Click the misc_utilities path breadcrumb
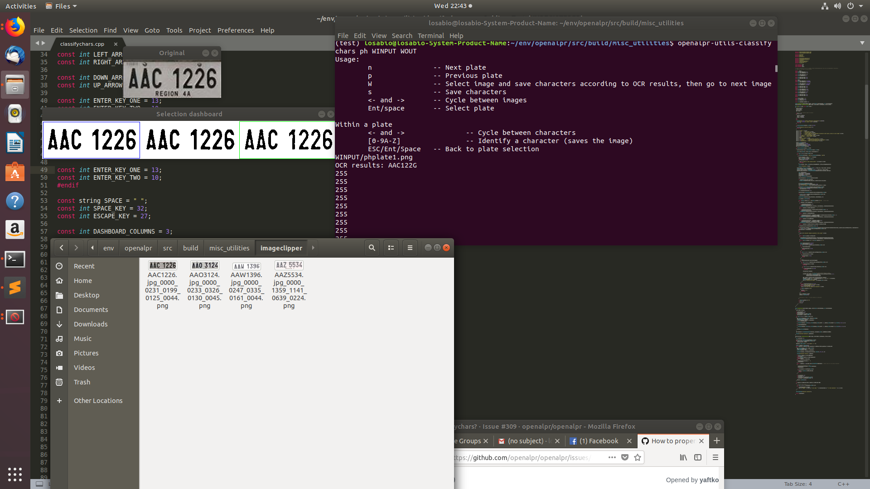Screen dimensions: 870x489 coord(229,248)
